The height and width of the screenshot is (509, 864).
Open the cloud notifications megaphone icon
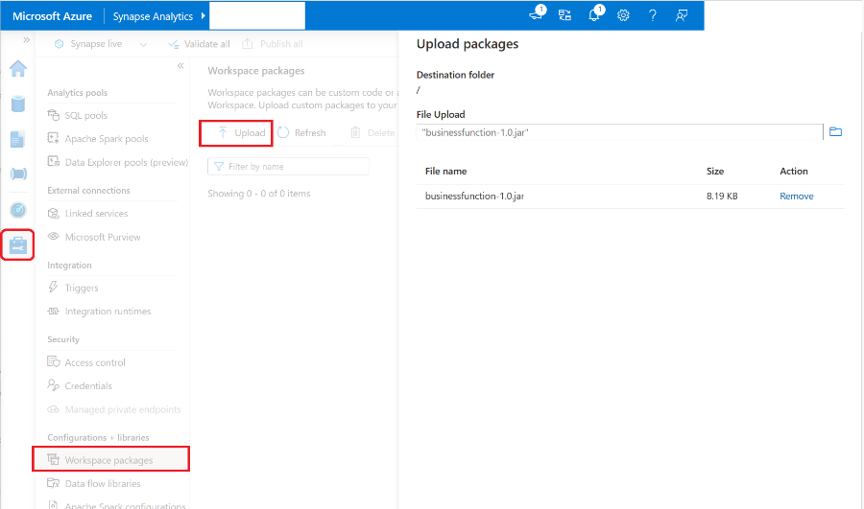(x=537, y=14)
